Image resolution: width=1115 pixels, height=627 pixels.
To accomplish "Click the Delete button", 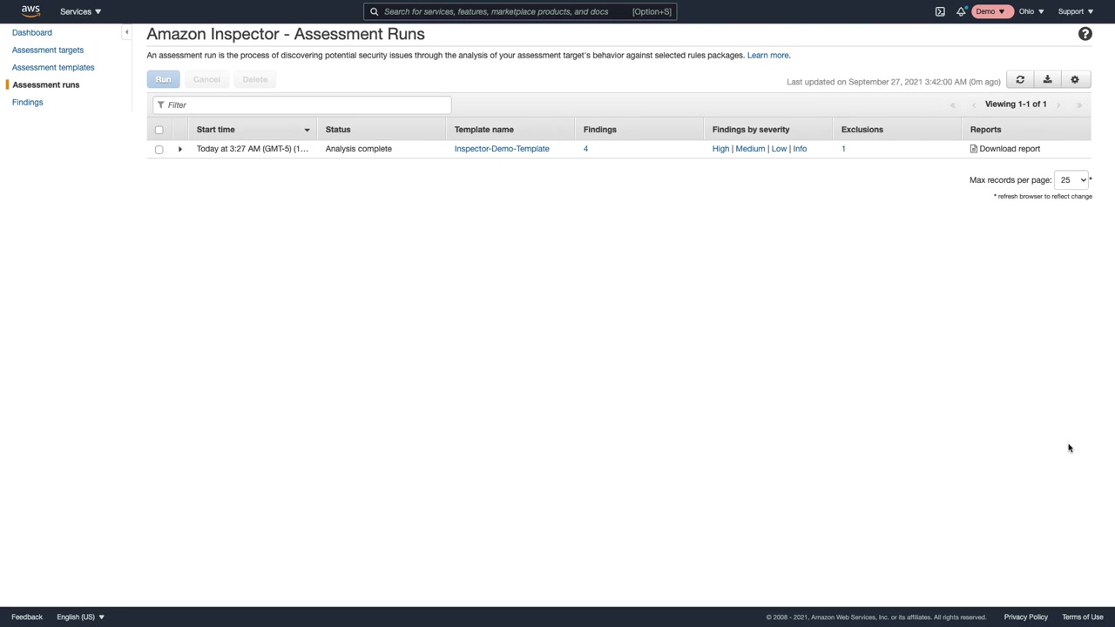I will 255,79.
